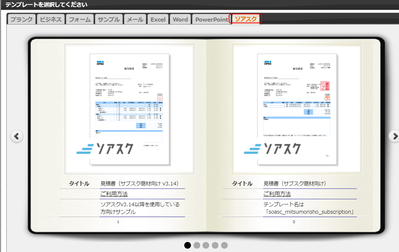Choose the right-page 見積書 template thumbnail
The image size is (399, 252).
pyautogui.click(x=297, y=109)
